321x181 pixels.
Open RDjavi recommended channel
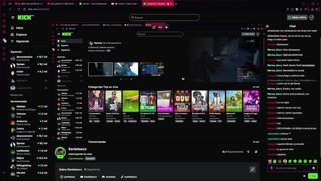(x=29, y=159)
